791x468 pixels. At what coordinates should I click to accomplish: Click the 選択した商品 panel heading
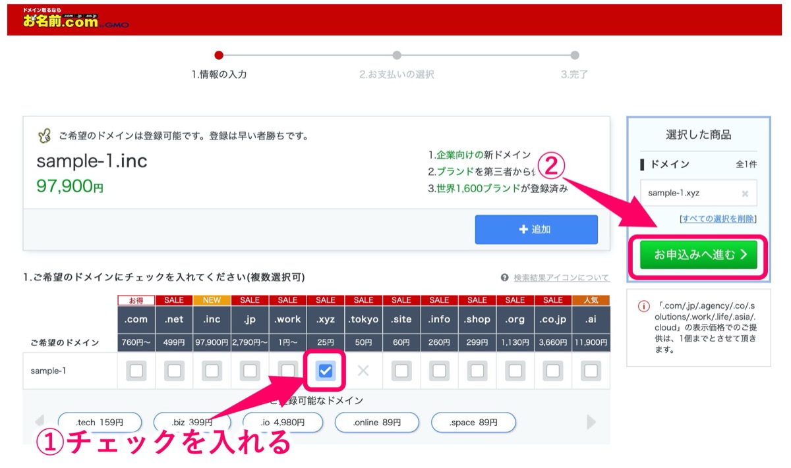[x=699, y=135]
